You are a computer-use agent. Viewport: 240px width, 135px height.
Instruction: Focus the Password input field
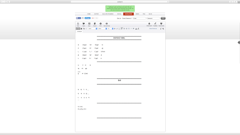tap(153, 18)
